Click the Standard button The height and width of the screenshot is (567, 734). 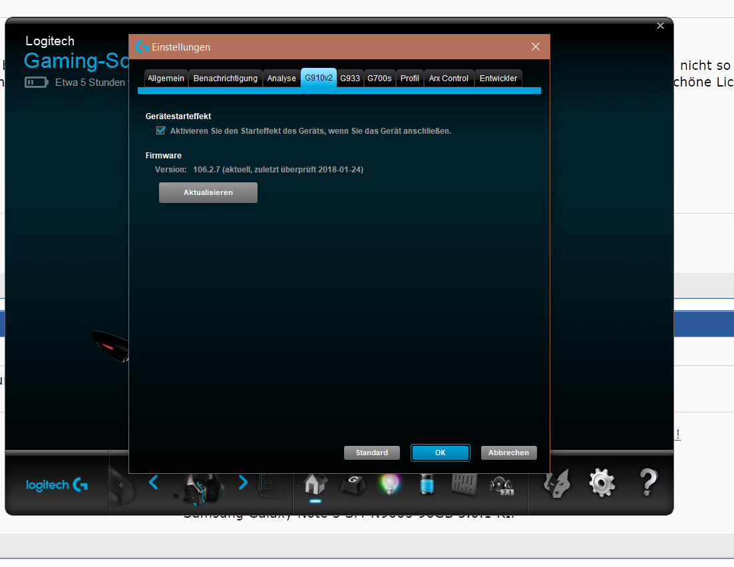tap(372, 453)
